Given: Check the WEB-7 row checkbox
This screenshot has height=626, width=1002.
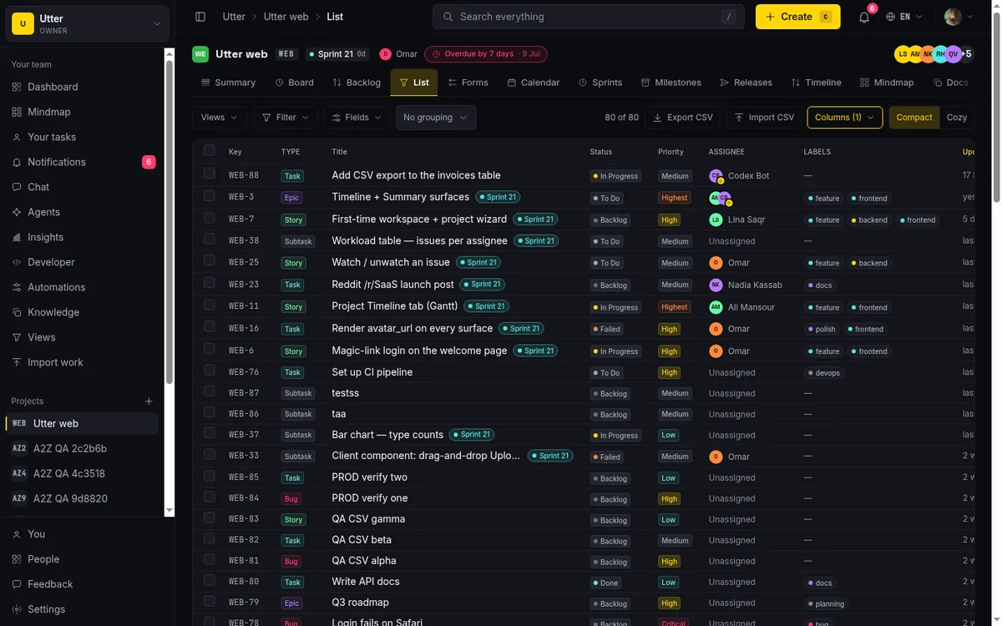Looking at the screenshot, I should 209,218.
